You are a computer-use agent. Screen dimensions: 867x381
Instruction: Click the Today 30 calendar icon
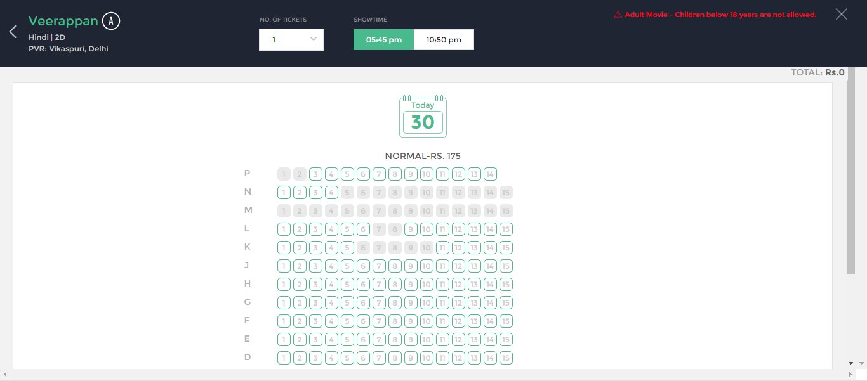[423, 117]
